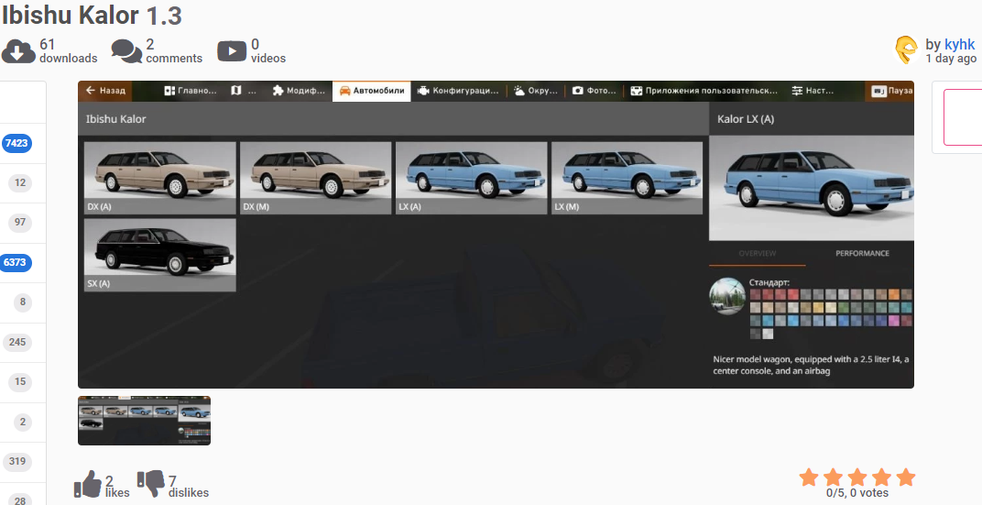
Task: Click the 6373 blue count badge
Action: coord(15,262)
